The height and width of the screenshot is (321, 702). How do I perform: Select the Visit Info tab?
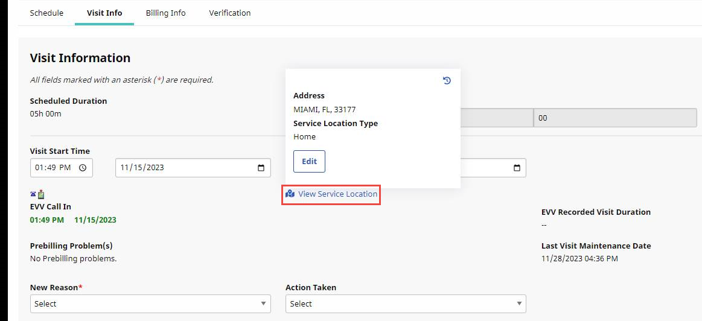tap(104, 13)
